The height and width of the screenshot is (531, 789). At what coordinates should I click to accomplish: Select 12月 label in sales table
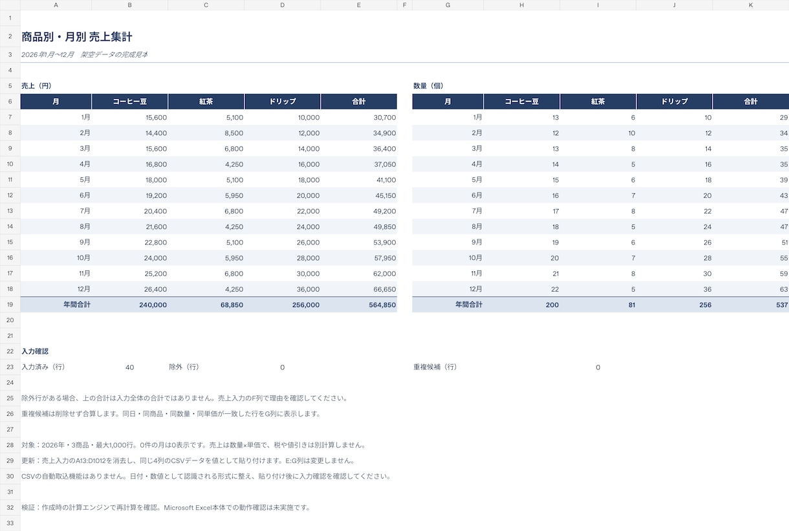(56, 289)
